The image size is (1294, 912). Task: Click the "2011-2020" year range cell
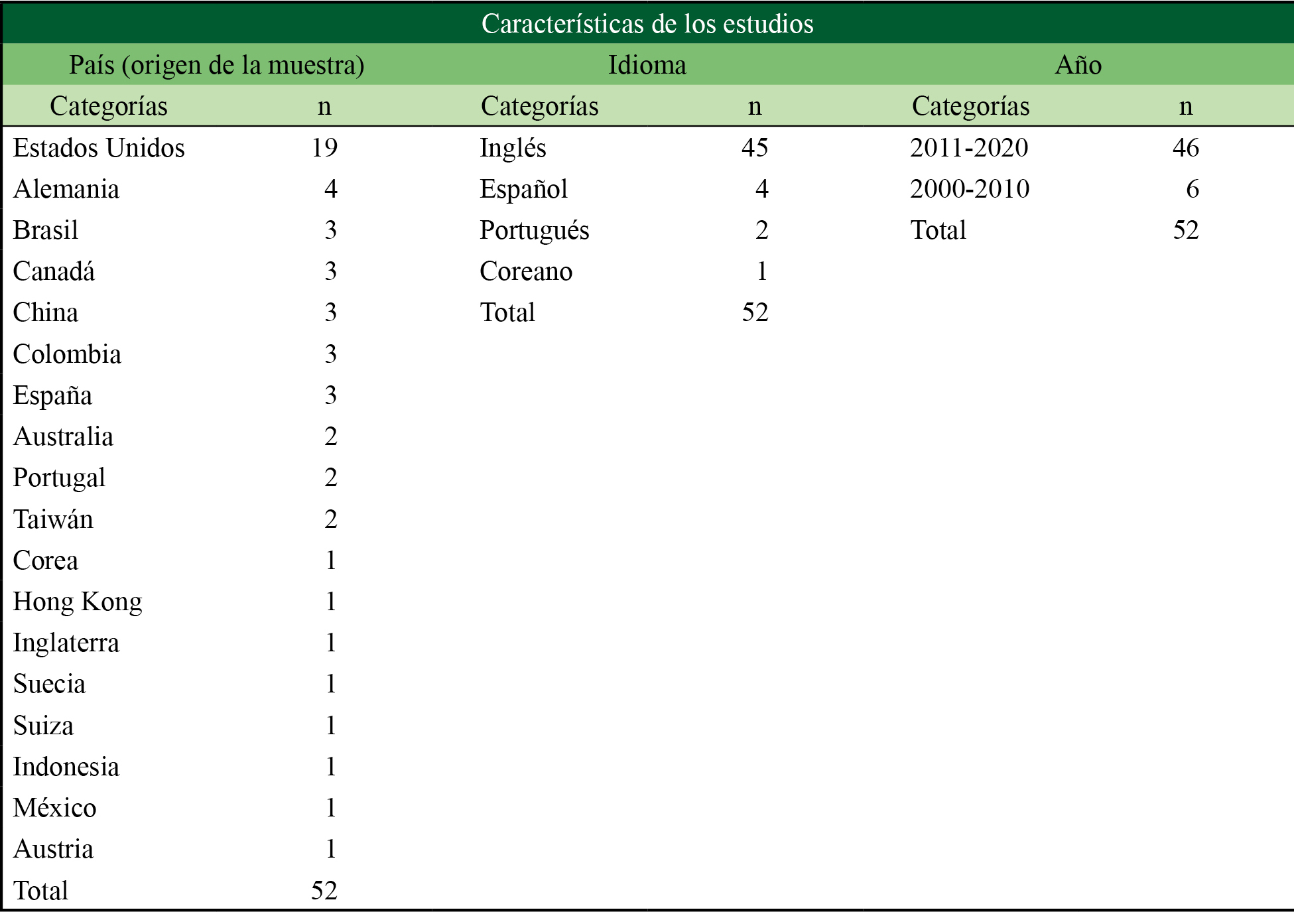pos(969,148)
